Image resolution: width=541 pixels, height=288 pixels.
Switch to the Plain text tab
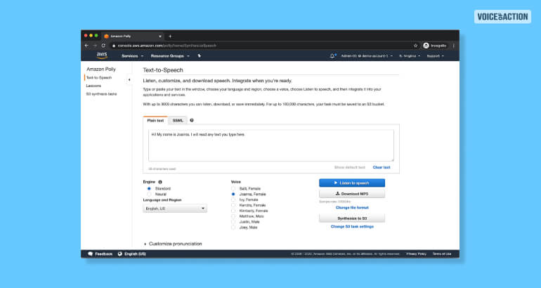point(155,120)
